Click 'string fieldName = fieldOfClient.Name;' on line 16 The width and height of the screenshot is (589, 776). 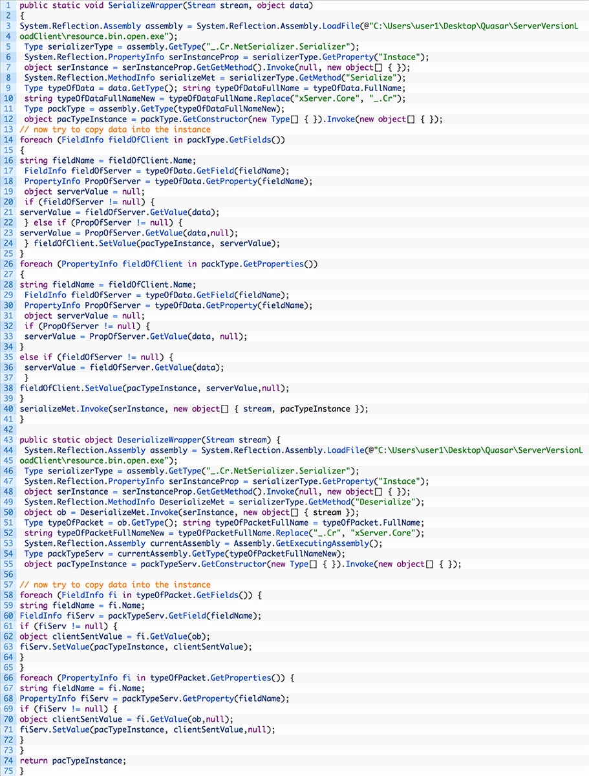(108, 160)
